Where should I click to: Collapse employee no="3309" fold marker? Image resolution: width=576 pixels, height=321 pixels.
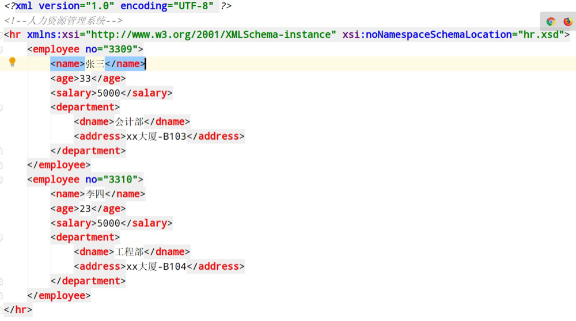[1, 49]
